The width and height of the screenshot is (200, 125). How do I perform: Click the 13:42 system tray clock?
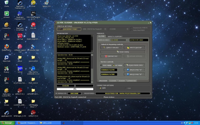tap(196, 123)
